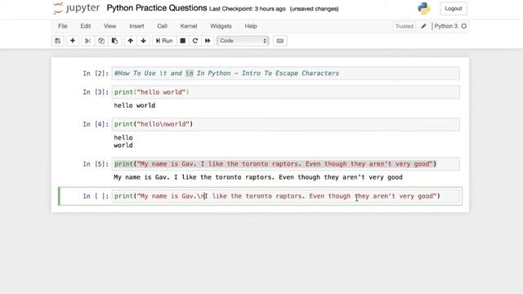Insert a cell below with plus icon
The width and height of the screenshot is (523, 294).
click(73, 41)
